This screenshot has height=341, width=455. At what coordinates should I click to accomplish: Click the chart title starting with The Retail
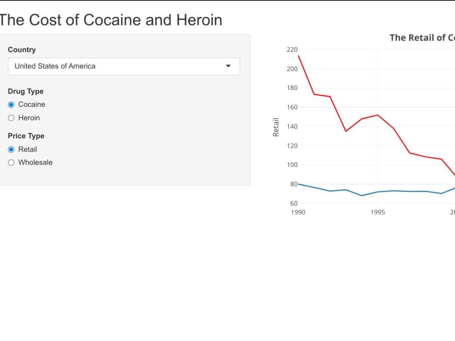422,38
